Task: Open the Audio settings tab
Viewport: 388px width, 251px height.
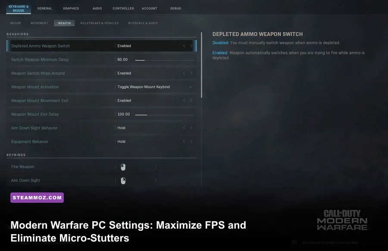Action: tap(97, 9)
